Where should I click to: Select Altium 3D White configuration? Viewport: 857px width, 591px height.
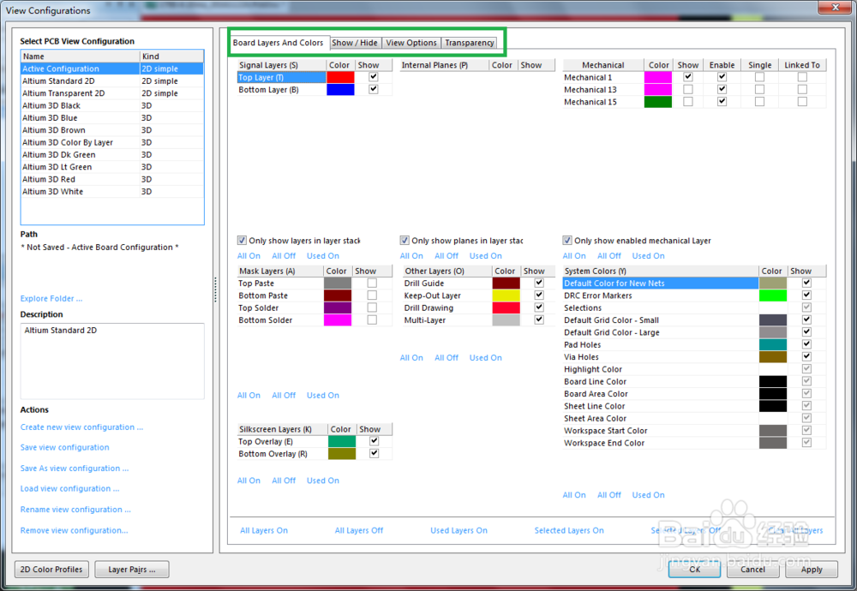click(112, 191)
